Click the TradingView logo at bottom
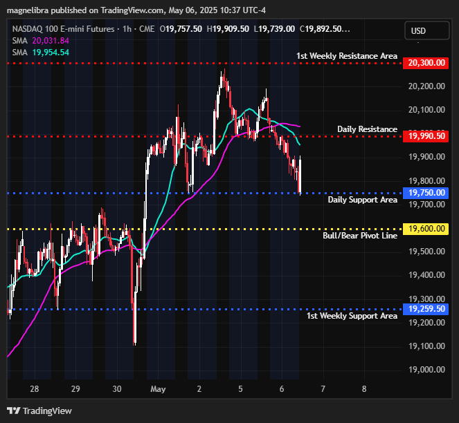 (x=39, y=411)
